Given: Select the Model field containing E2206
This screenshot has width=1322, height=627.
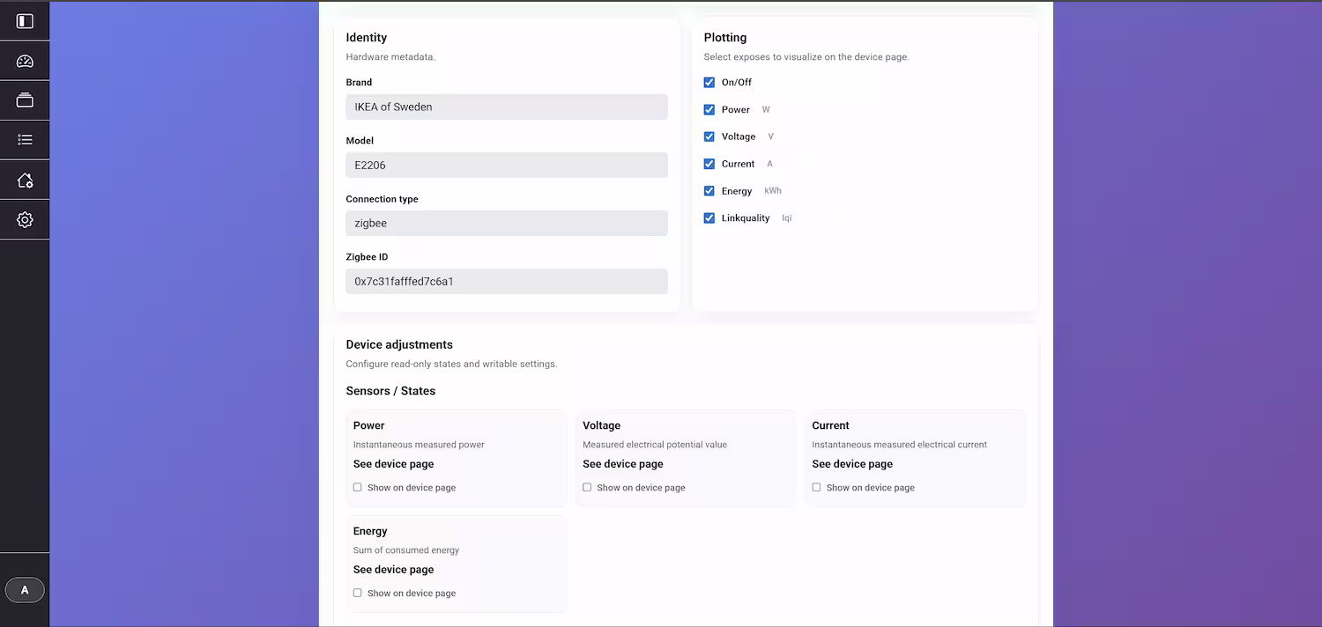Looking at the screenshot, I should [x=506, y=165].
